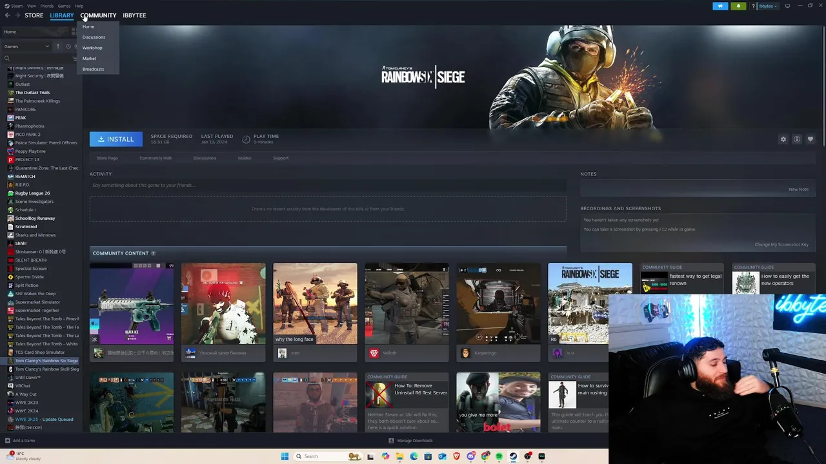Click the library search magnifier icon
Screen dimensions: 826x464
7,58
